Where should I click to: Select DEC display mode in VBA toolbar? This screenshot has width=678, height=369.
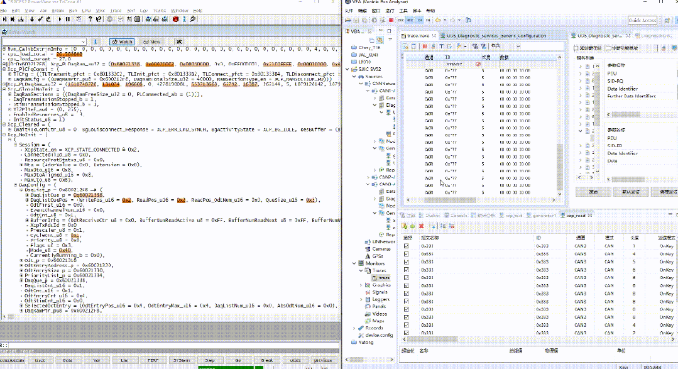coord(400,20)
